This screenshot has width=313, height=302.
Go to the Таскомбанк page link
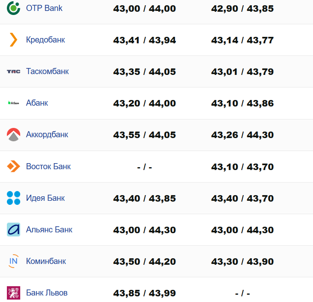47,71
